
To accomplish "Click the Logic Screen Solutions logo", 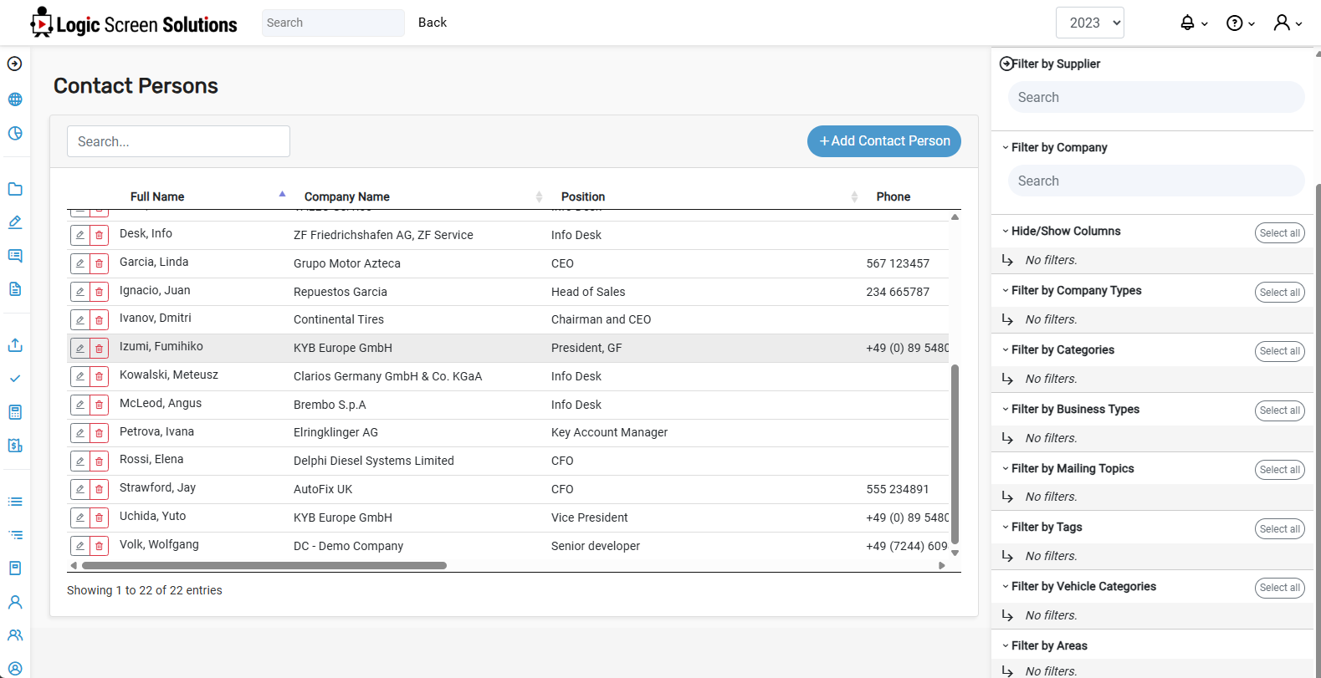I will coord(134,23).
